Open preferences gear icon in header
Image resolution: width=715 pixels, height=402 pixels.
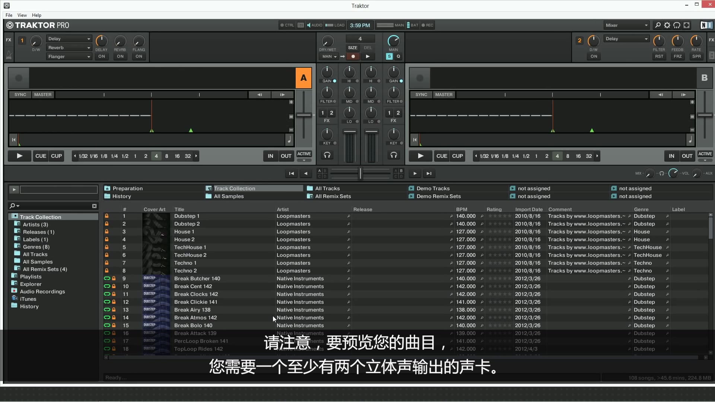(667, 25)
